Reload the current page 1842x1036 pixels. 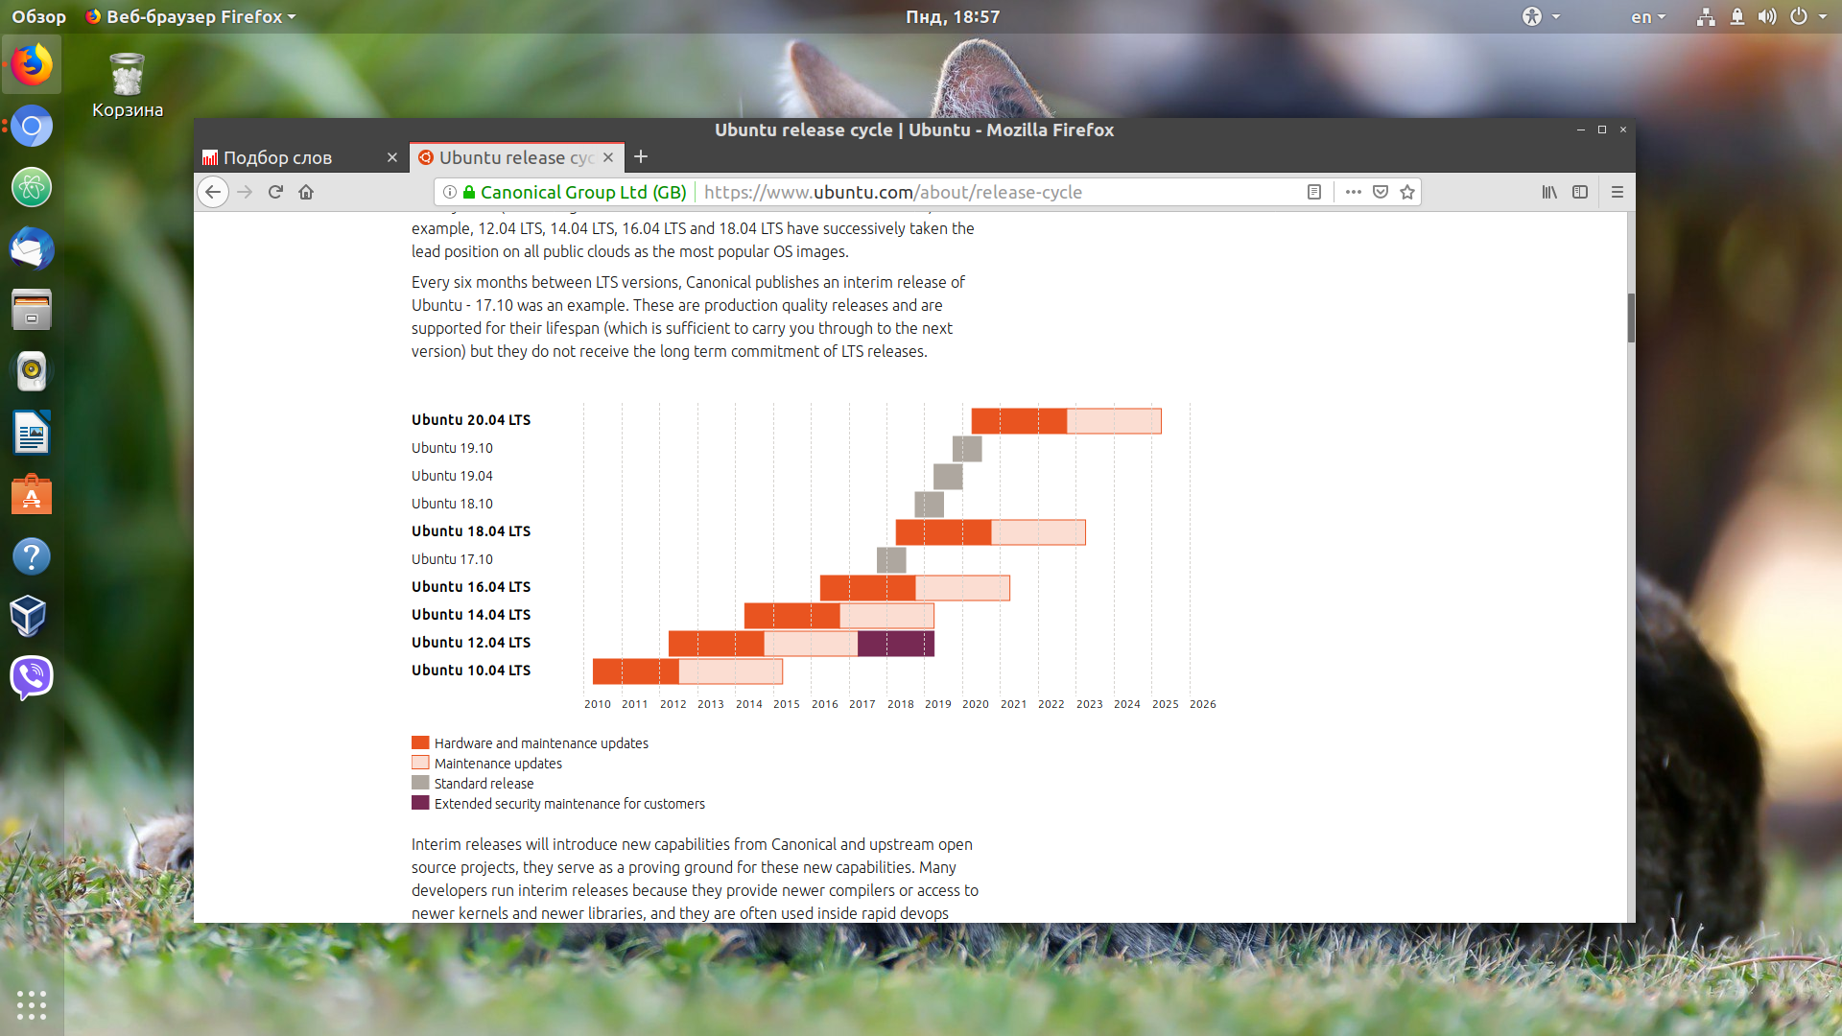click(275, 192)
